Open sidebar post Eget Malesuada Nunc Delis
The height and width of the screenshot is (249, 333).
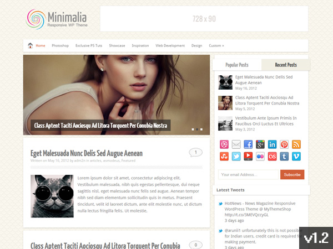tap(264, 80)
